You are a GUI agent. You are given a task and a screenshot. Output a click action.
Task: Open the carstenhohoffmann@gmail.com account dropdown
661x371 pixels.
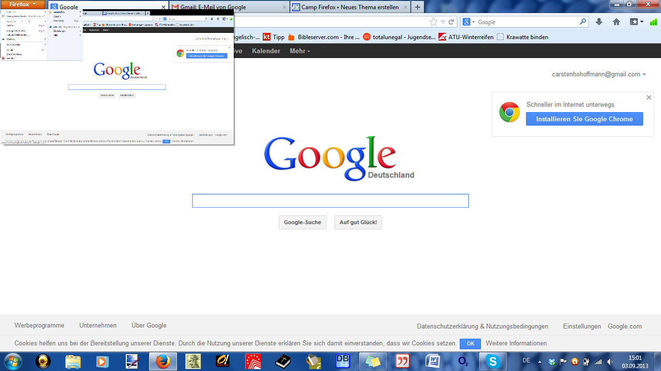pos(599,74)
